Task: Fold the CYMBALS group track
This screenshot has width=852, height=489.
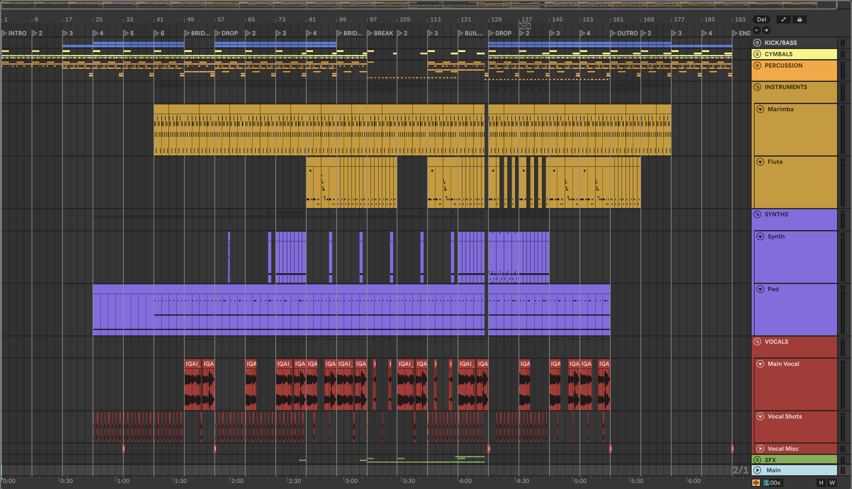Action: point(757,54)
